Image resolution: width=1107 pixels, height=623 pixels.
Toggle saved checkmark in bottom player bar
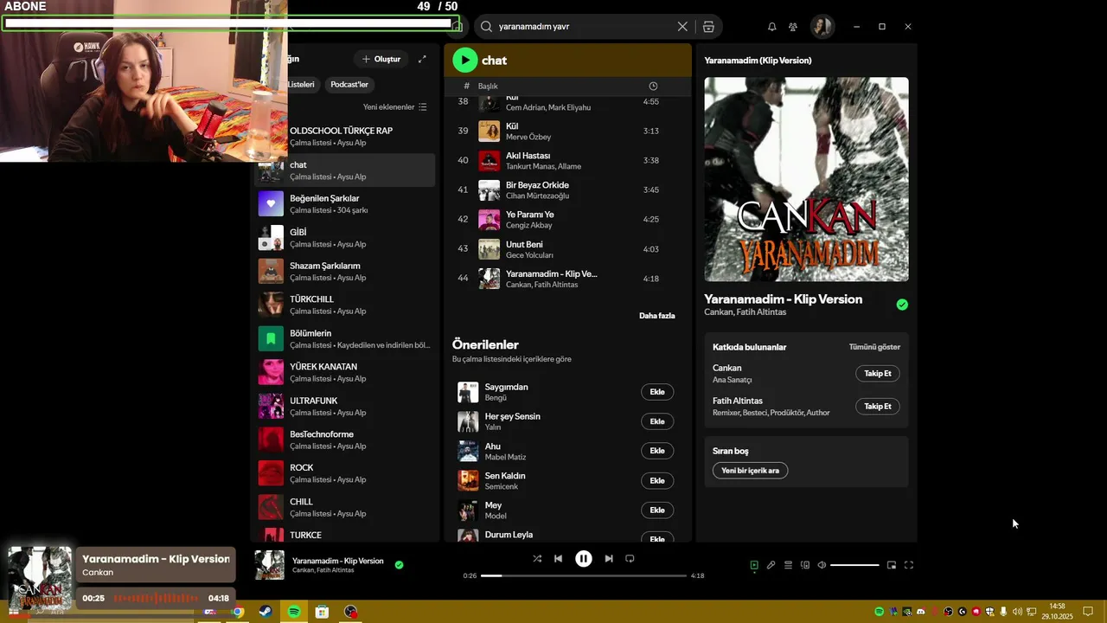(399, 565)
